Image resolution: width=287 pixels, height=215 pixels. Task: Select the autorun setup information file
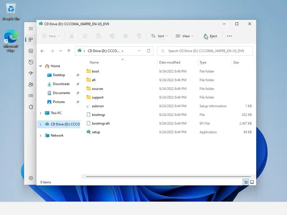[x=98, y=106]
